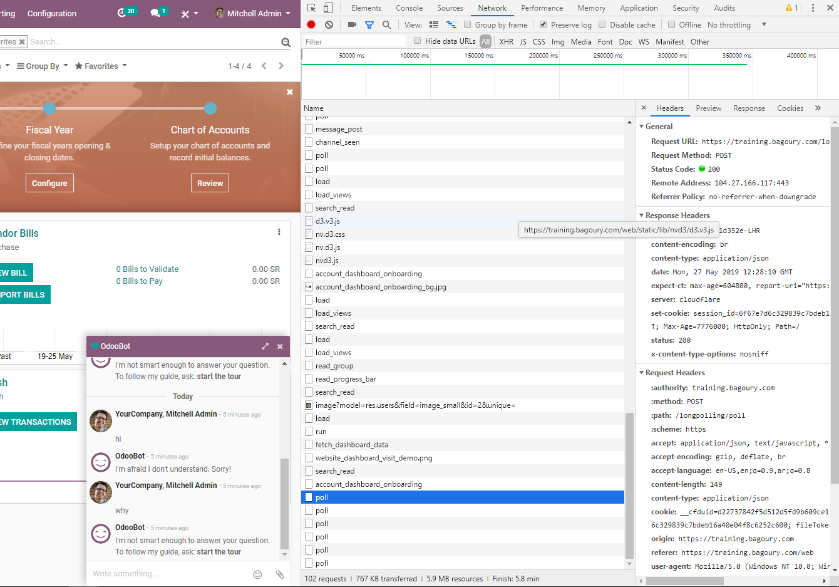Clear the network requests list
Image resolution: width=839 pixels, height=587 pixels.
[x=328, y=24]
